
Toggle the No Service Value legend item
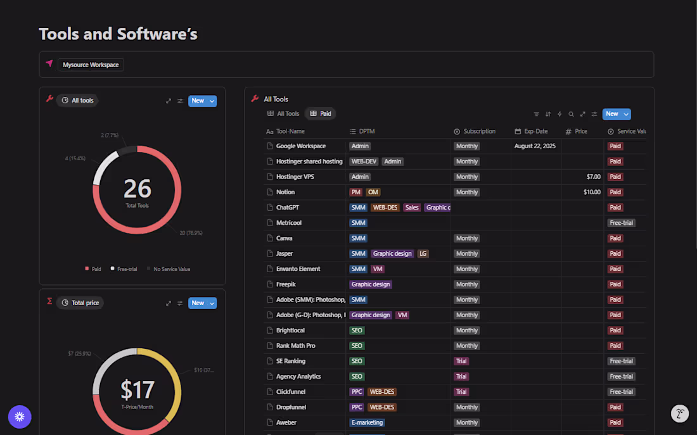(x=169, y=269)
